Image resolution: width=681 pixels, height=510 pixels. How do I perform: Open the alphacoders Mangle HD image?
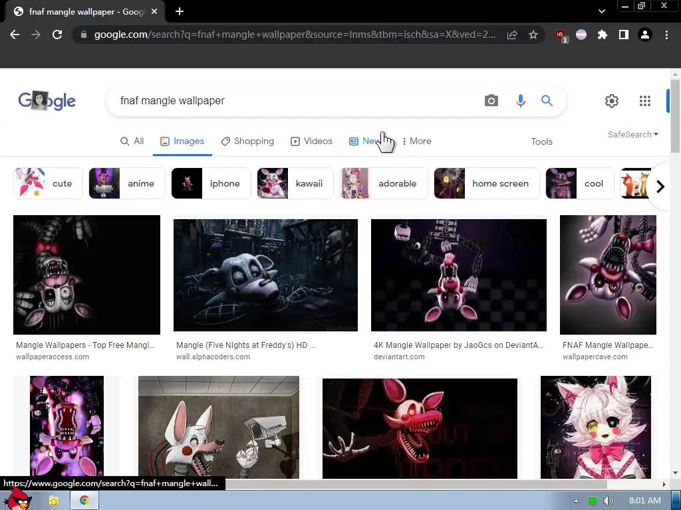pos(265,275)
